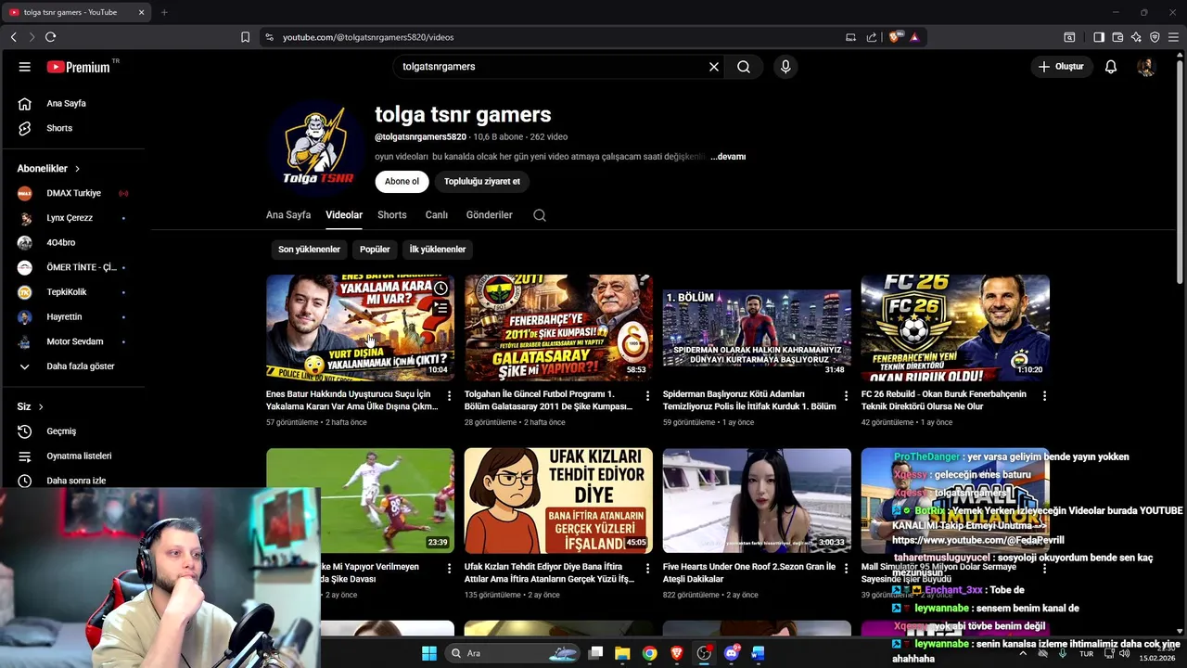This screenshot has width=1187, height=668.
Task: Click the tolga tsnr gamers browser tab
Action: pos(76,12)
